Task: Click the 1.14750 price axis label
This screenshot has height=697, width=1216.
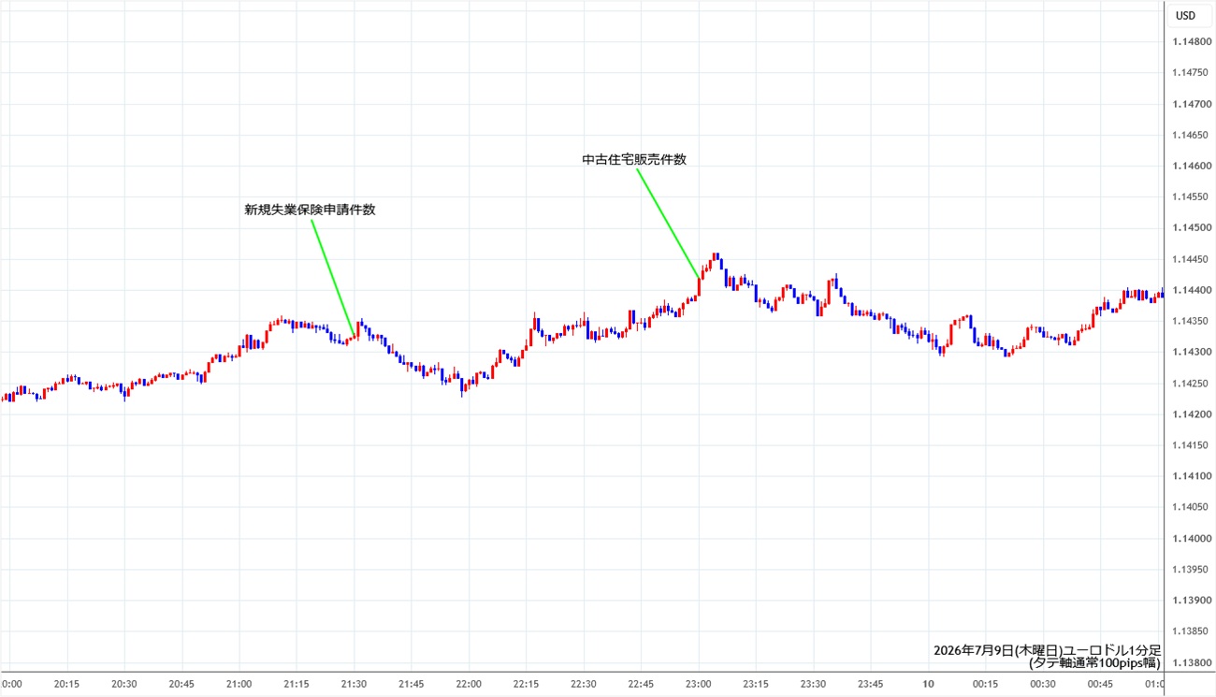Action: (1191, 73)
